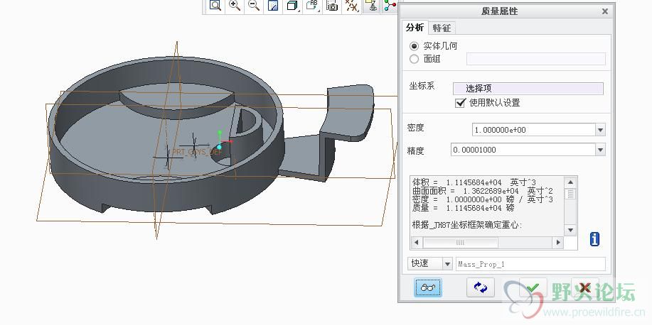652x325 pixels.
Task: Click the results vertical scrollbar up arrow
Action: (x=570, y=182)
